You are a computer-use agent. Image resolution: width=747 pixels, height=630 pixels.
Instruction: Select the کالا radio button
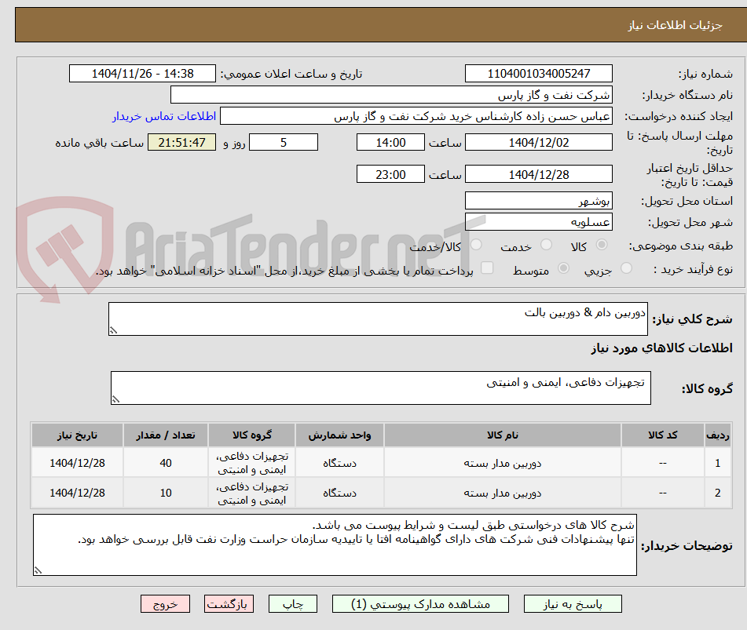tap(602, 245)
